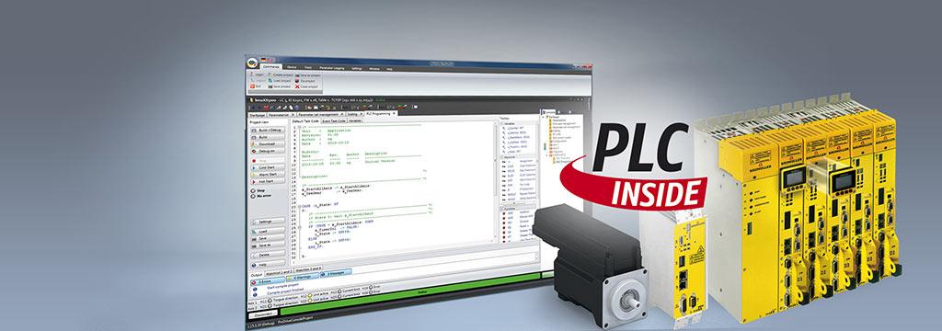The image size is (942, 331).
Task: Click the Build + Debug button icon
Action: click(254, 130)
